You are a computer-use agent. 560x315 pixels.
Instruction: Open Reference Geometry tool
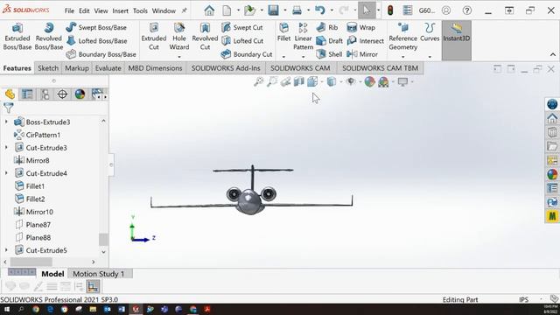402,37
